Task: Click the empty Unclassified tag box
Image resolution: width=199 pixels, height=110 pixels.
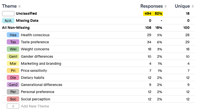Action: coord(8,14)
